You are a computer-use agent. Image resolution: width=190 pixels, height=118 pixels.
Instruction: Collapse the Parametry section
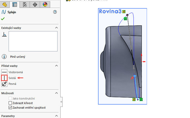click(x=56, y=116)
